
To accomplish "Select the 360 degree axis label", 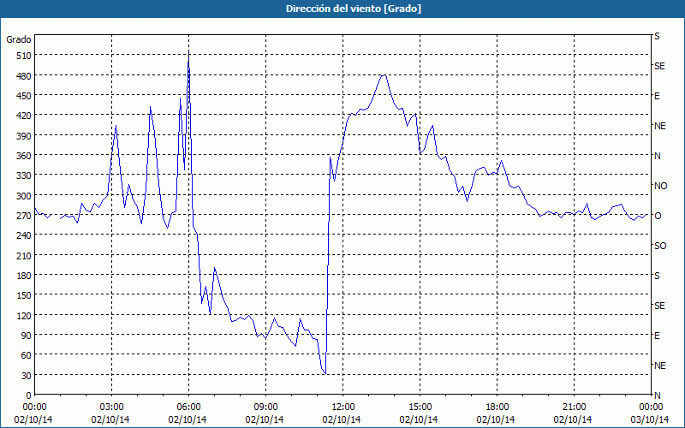I will coord(24,156).
